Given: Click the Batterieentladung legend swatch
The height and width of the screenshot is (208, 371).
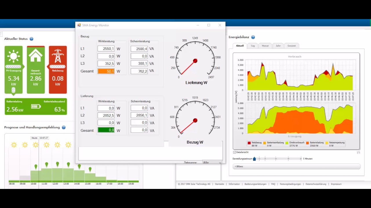Looking at the screenshot, I should tap(265, 143).
